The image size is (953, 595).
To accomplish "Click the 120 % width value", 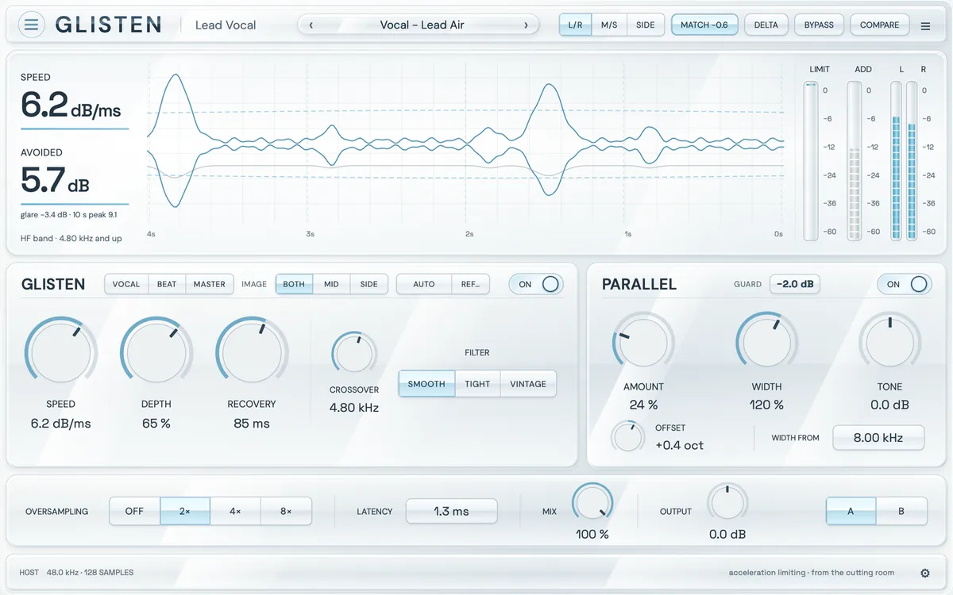I will point(767,405).
